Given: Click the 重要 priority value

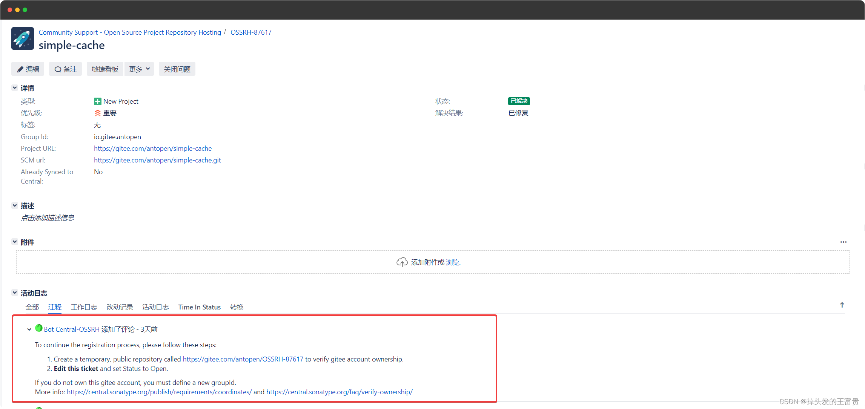Looking at the screenshot, I should (110, 113).
